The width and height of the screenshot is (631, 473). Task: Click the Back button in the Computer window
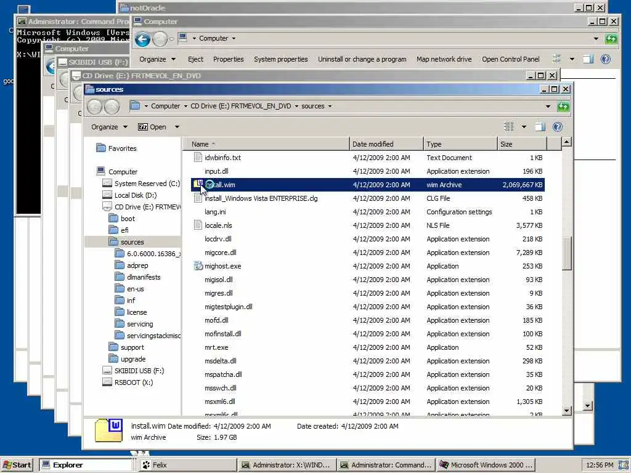click(142, 39)
